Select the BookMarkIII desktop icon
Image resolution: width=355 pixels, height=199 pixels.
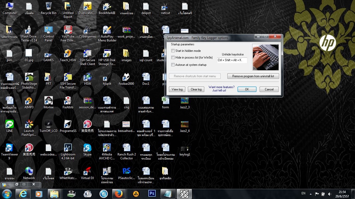tap(107, 9)
